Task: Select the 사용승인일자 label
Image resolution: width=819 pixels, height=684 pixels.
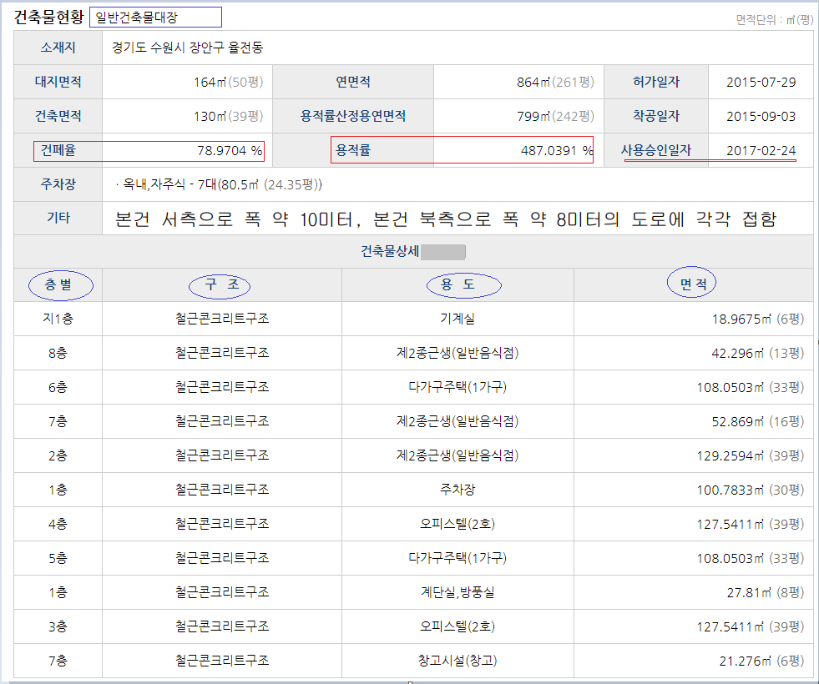Action: (x=656, y=150)
